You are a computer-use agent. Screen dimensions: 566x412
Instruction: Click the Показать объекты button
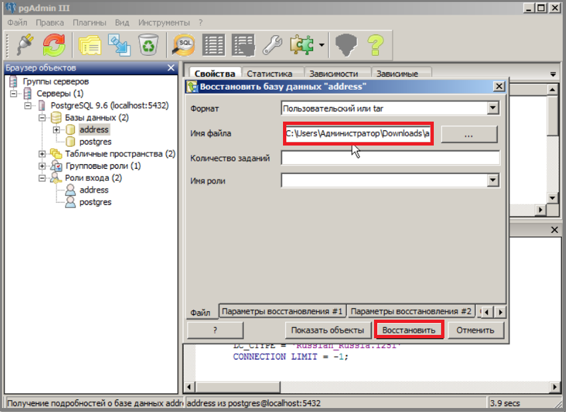[x=328, y=330]
